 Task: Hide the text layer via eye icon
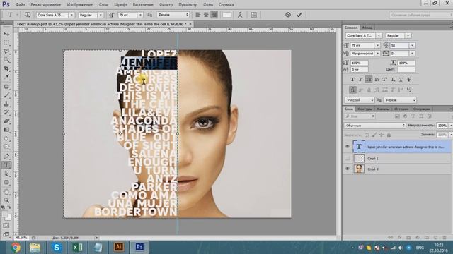[348, 147]
